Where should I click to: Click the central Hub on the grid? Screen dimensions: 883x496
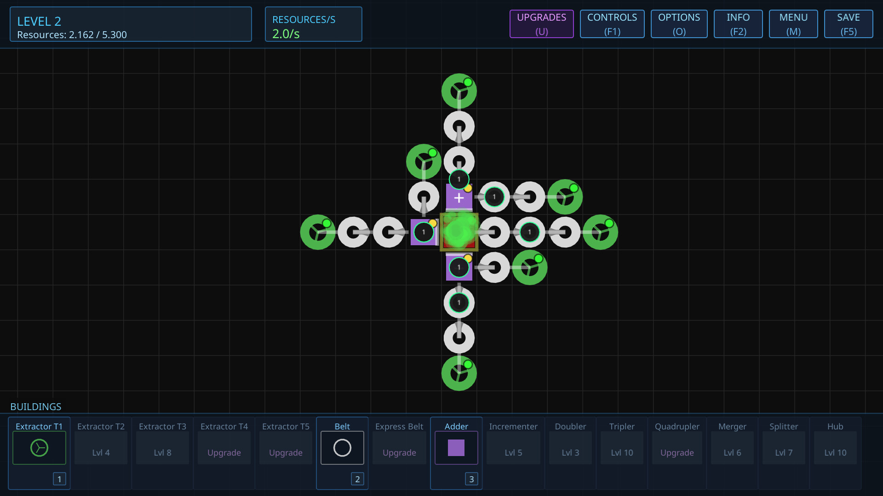(459, 232)
